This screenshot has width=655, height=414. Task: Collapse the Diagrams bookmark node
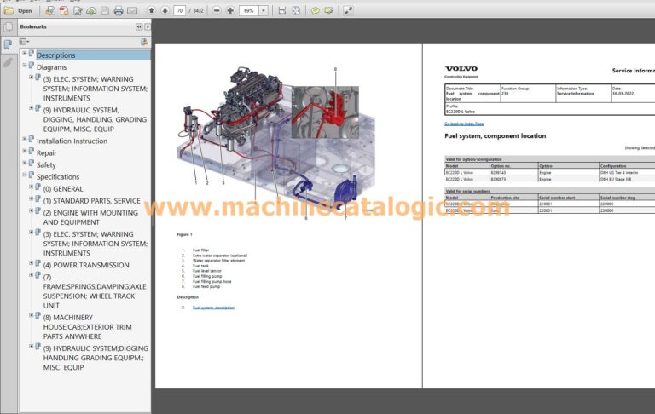click(25, 66)
